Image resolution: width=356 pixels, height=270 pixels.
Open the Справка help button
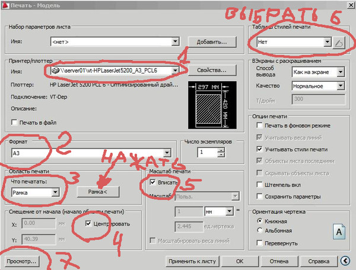tap(319, 261)
